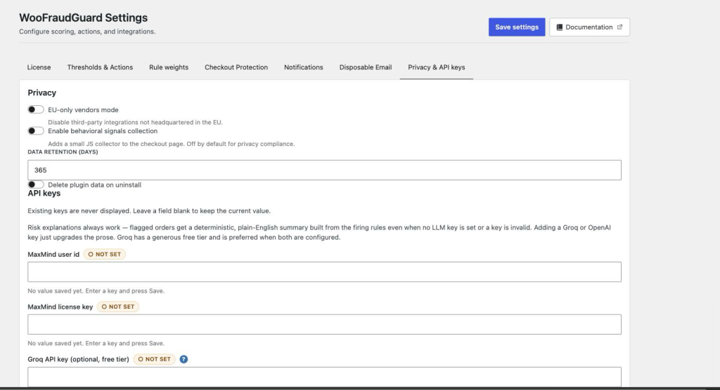Click the Save settings button

tap(517, 27)
